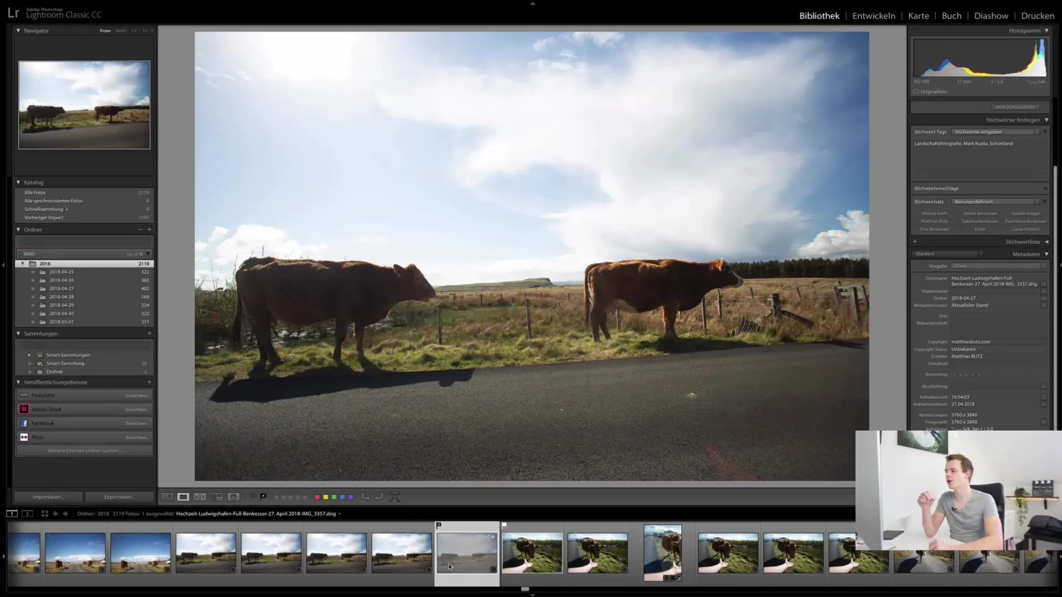
Task: Select Vorheriger Import in Katalog
Action: point(84,217)
